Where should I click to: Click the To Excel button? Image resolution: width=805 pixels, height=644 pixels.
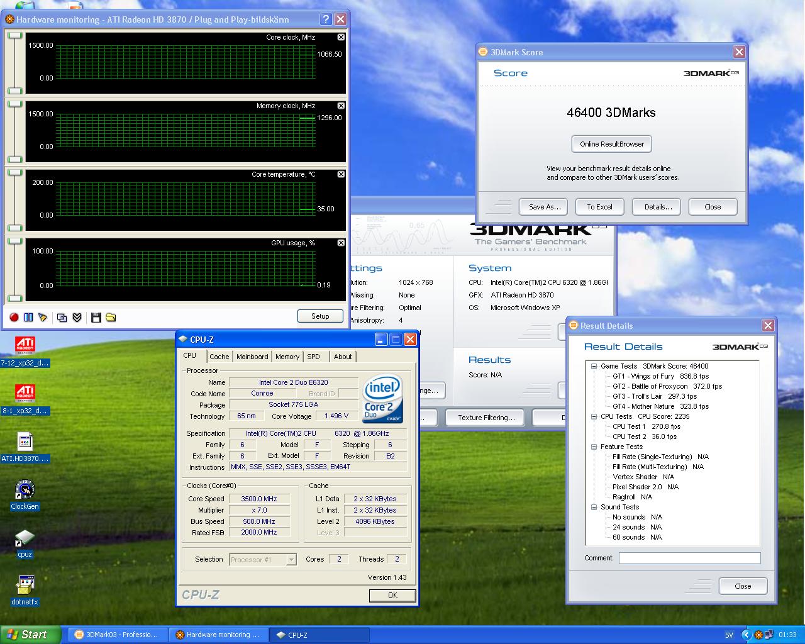[x=599, y=207]
